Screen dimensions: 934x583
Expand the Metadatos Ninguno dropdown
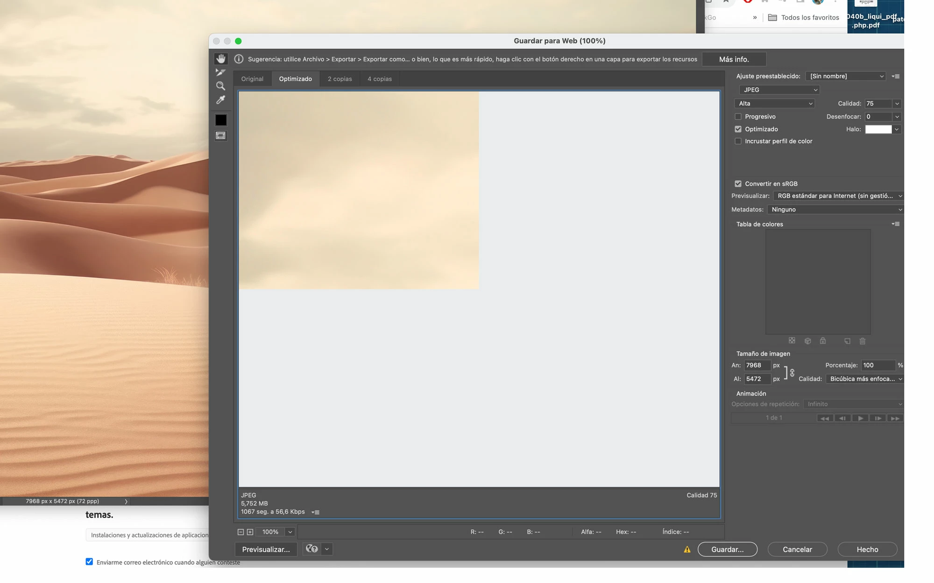835,210
